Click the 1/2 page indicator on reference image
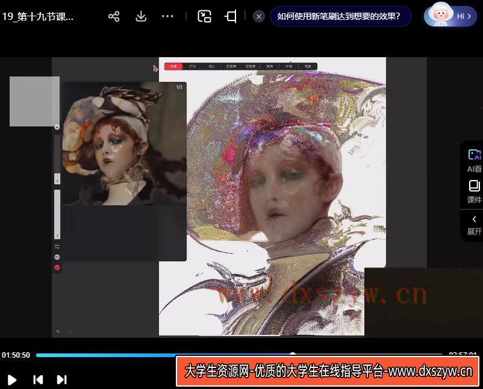This screenshot has height=389, width=483. (179, 87)
